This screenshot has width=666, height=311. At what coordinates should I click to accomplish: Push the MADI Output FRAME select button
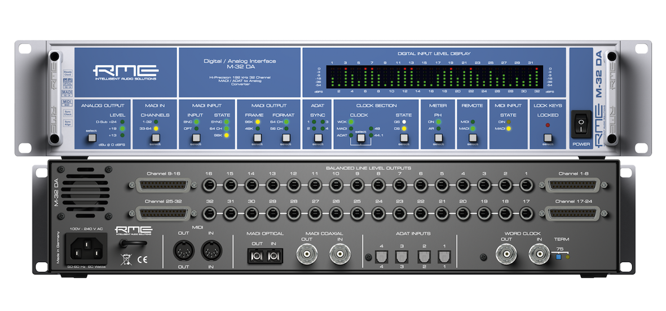[257, 138]
